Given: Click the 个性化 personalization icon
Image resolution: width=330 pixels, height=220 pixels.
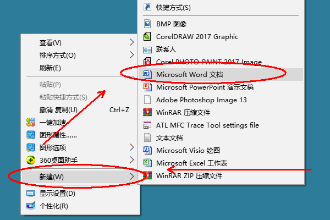Looking at the screenshot, I should (x=31, y=206).
